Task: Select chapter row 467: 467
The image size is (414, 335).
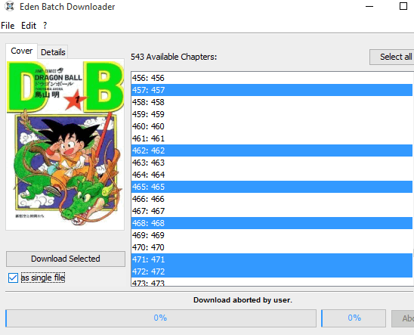Action: [x=272, y=211]
